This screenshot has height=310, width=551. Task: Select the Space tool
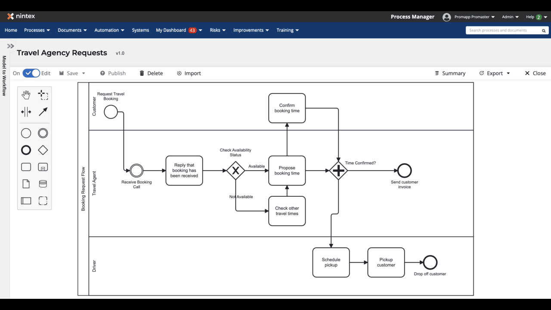(26, 112)
